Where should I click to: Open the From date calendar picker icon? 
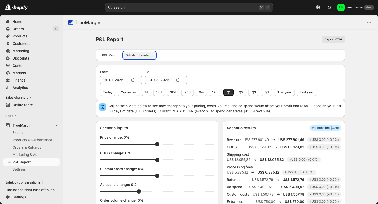coord(133,80)
